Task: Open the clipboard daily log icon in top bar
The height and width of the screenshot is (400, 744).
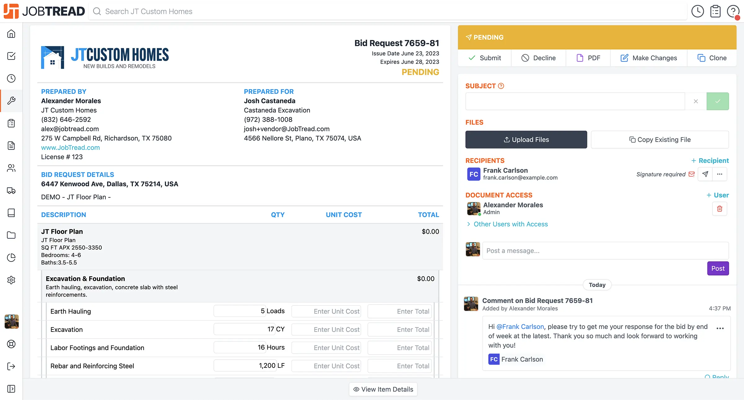Action: (x=715, y=11)
